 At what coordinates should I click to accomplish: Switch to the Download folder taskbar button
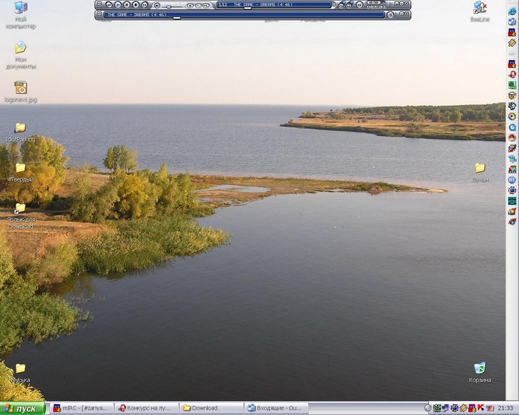click(211, 408)
